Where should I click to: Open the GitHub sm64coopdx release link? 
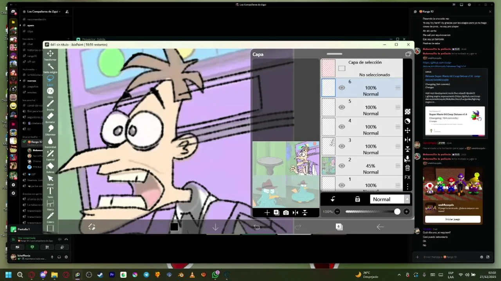click(x=444, y=64)
